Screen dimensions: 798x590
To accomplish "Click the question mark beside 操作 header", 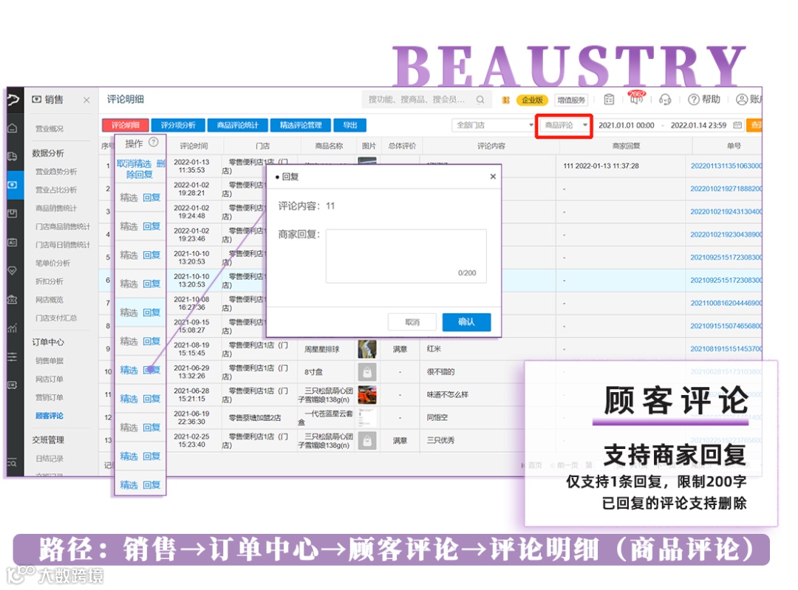I will (153, 142).
